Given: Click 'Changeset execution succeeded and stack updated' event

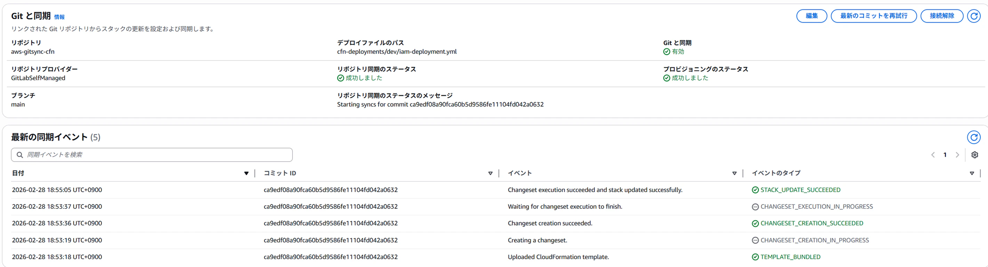Looking at the screenshot, I should [595, 190].
